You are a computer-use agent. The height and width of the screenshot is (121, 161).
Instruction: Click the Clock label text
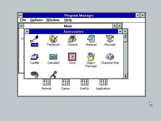click(x=72, y=63)
